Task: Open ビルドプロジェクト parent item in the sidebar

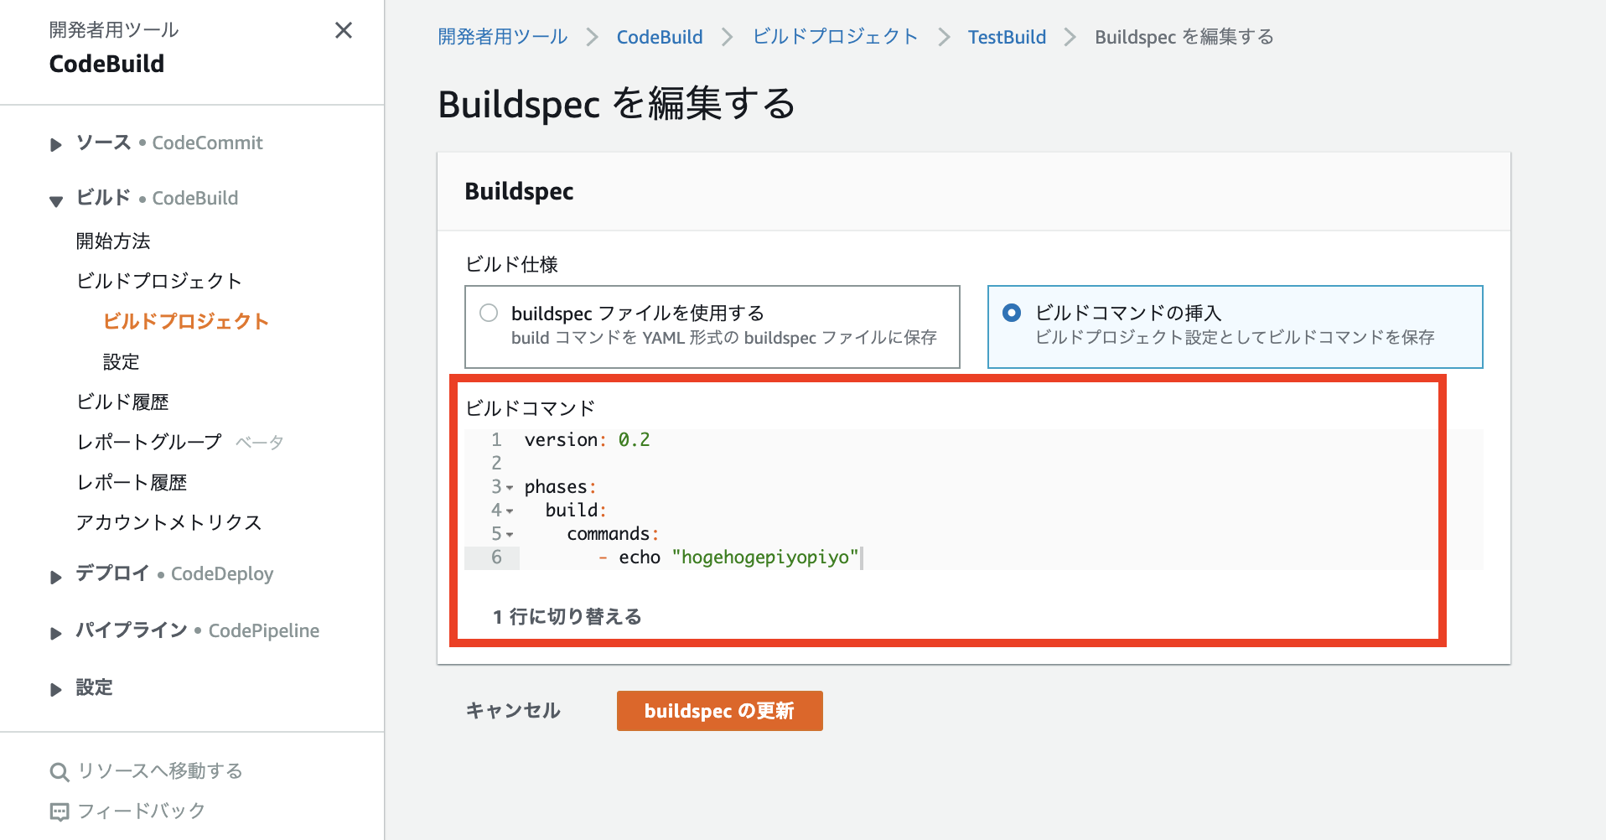Action: tap(159, 281)
